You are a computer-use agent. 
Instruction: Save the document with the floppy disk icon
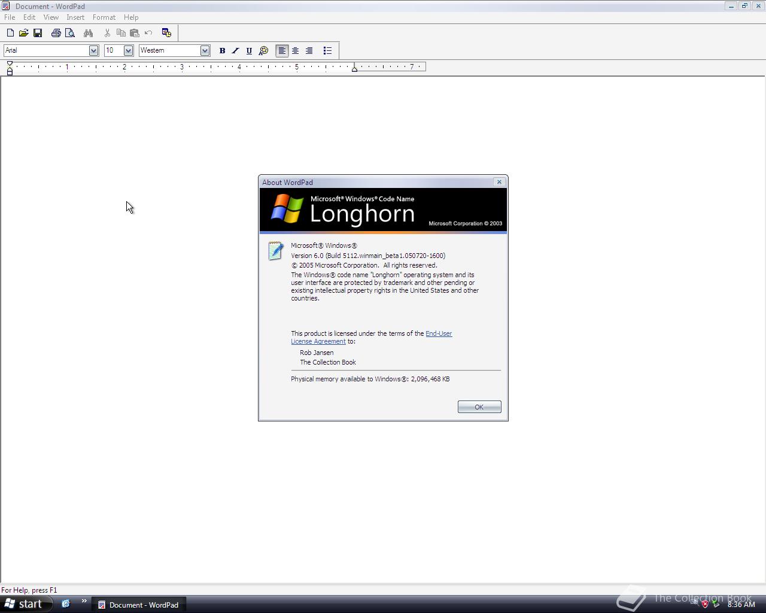38,33
